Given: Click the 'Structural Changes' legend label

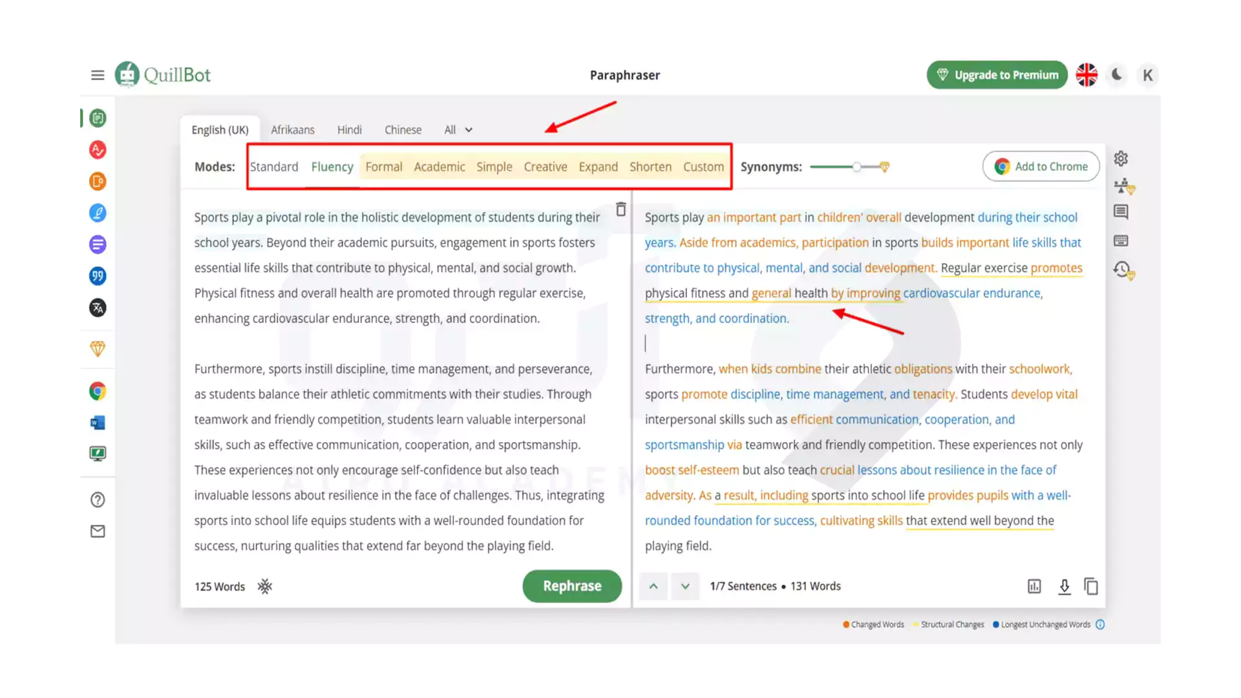Looking at the screenshot, I should coord(952,624).
